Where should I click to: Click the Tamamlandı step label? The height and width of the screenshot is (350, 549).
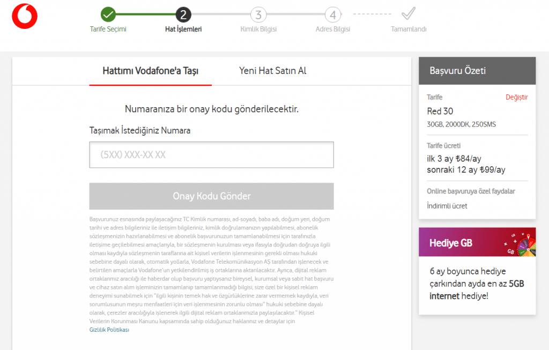point(409,29)
